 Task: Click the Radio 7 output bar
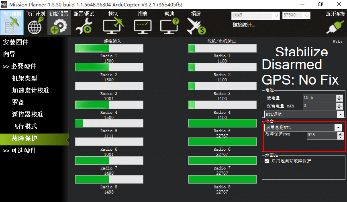(x=222, y=160)
